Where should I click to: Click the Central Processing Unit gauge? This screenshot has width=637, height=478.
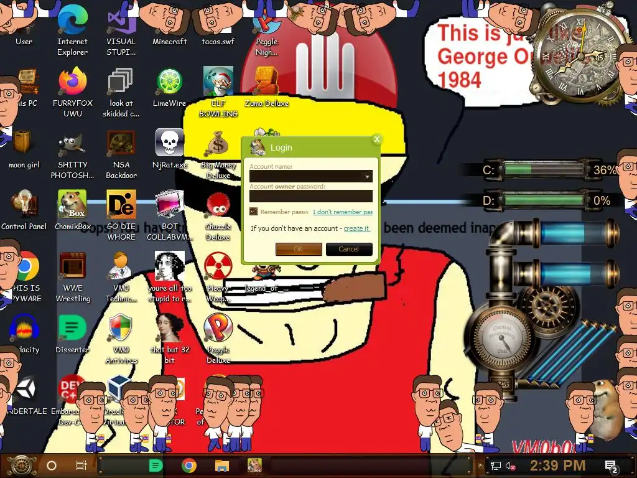pyautogui.click(x=501, y=338)
